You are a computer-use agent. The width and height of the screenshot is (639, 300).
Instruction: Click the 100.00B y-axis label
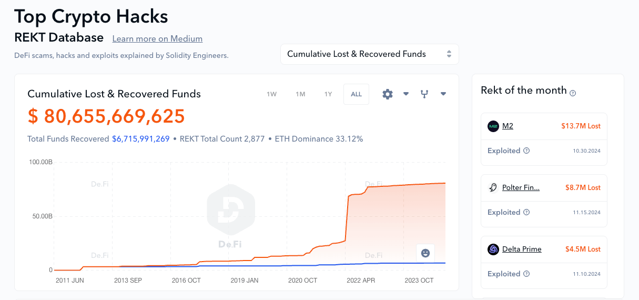(40, 162)
